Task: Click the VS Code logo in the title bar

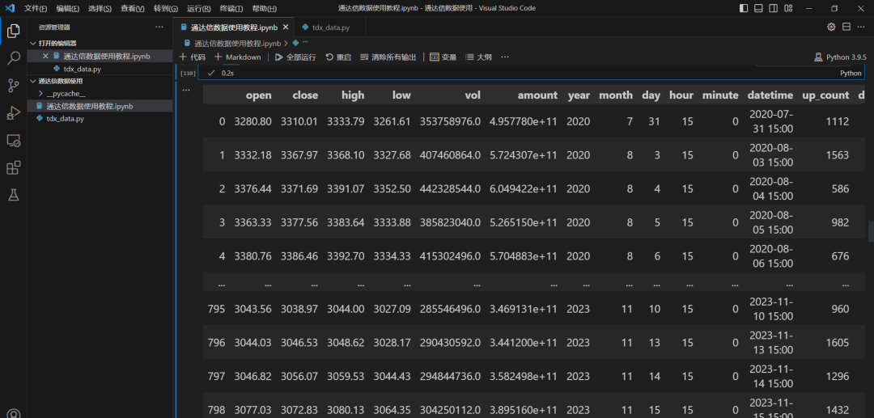Action: click(10, 8)
